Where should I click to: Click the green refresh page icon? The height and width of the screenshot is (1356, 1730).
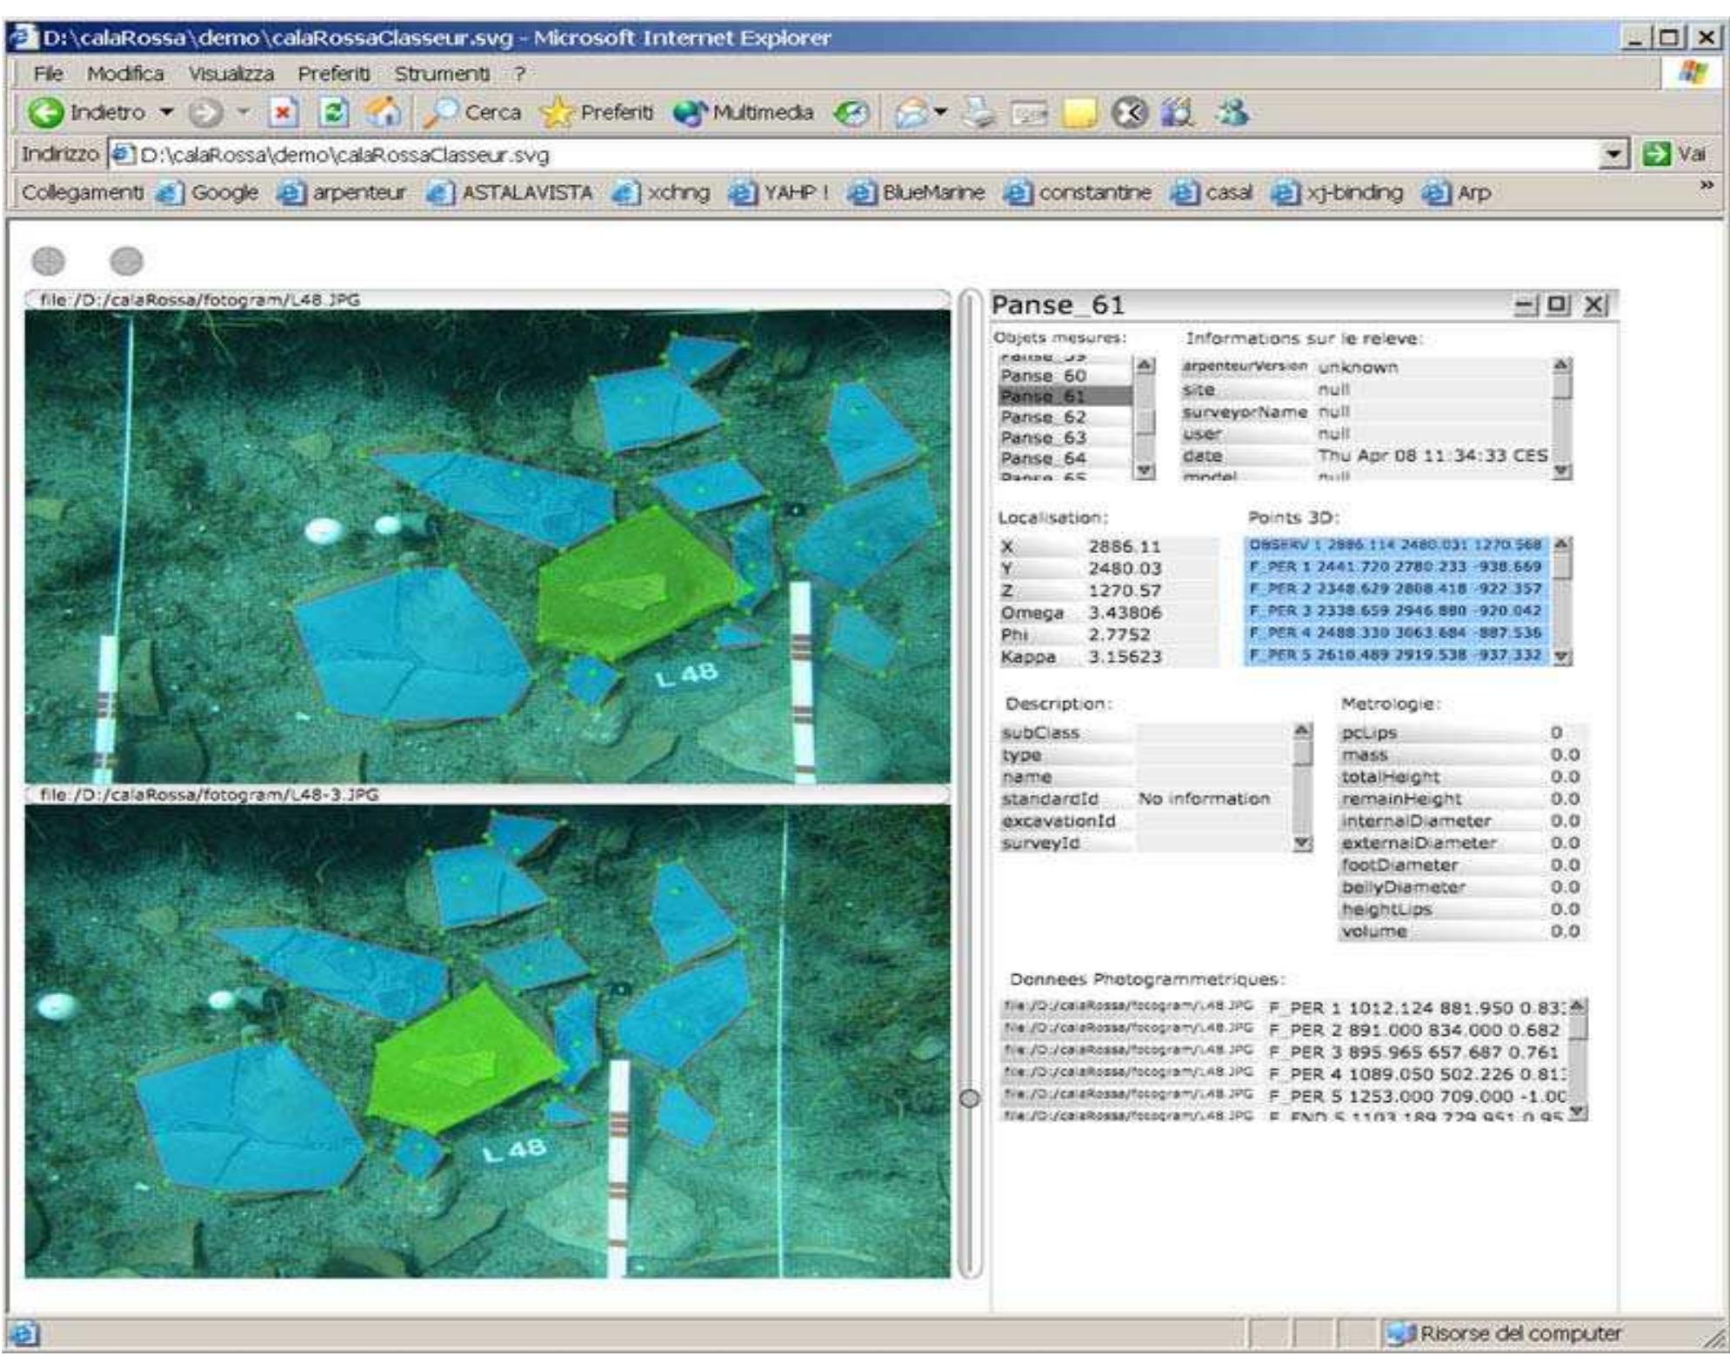point(334,112)
